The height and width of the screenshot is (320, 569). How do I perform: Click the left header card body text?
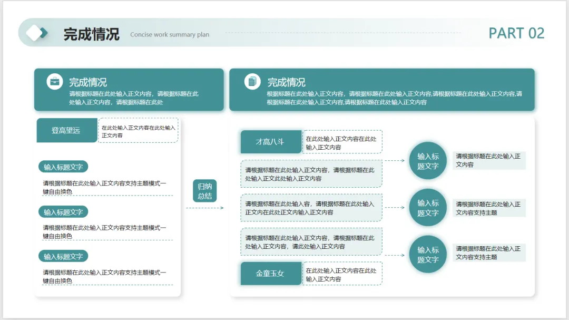[x=134, y=98]
